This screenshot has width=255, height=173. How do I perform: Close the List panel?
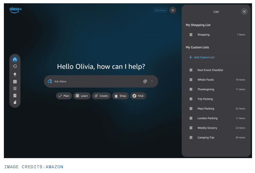coord(244,12)
